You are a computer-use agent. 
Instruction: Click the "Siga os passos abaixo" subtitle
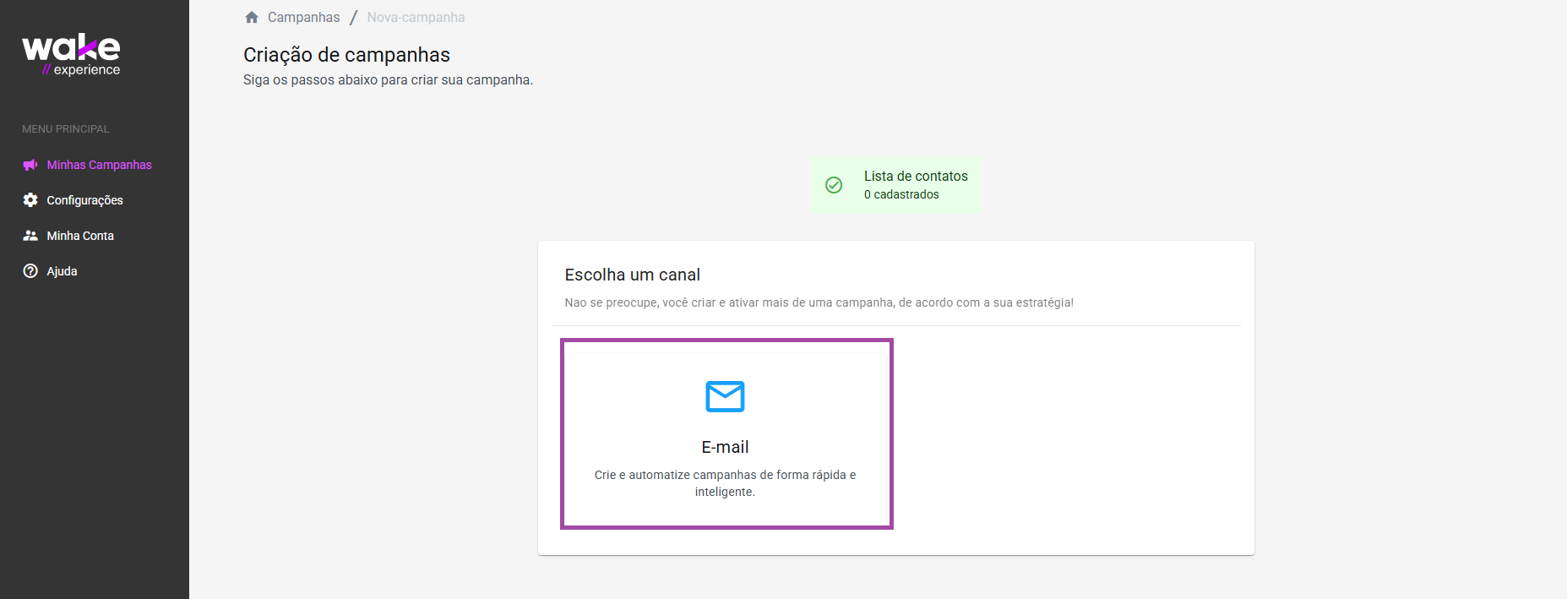388,80
